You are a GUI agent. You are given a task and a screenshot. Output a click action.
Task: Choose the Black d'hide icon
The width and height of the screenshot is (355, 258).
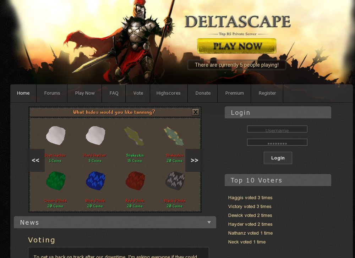[x=175, y=180]
